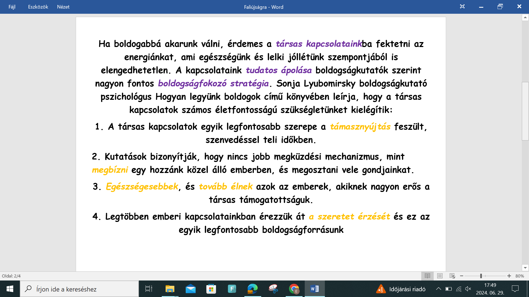The image size is (529, 297).
Task: Open the Fájl menu
Action: 12,7
